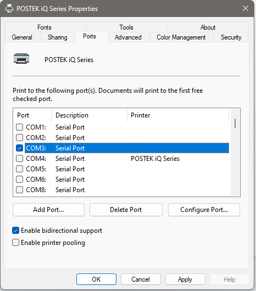Click the port list scrollbar thumb
The width and height of the screenshot is (256, 291).
[235, 123]
